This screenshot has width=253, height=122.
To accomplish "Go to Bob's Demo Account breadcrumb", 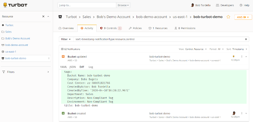I will (113, 17).
